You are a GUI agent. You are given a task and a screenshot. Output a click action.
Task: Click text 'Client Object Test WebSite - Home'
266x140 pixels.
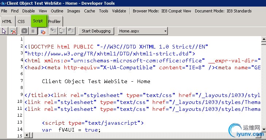[96, 81]
